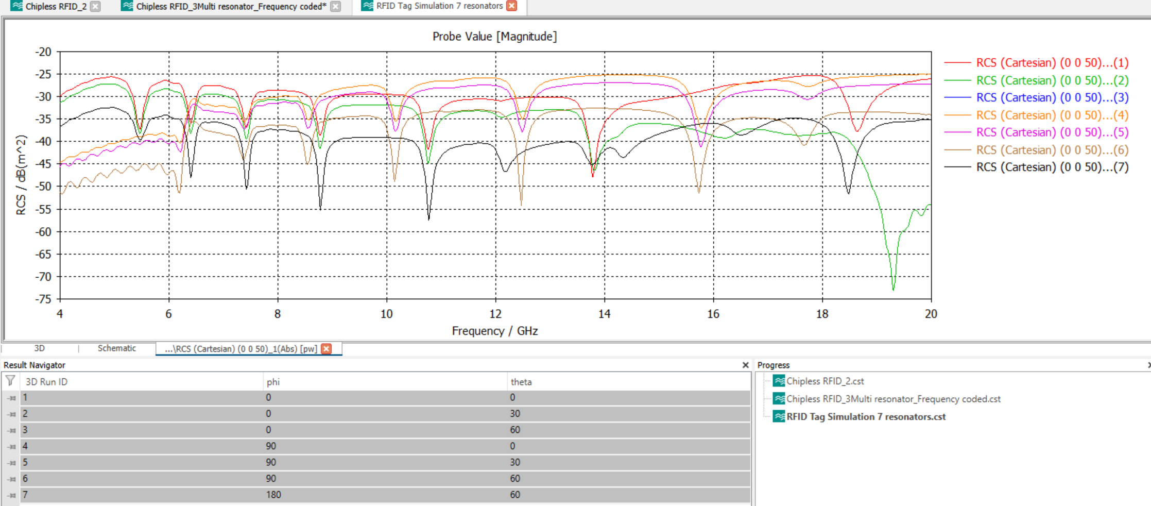Click the phi column header
Image resolution: width=1151 pixels, height=506 pixels.
[273, 382]
